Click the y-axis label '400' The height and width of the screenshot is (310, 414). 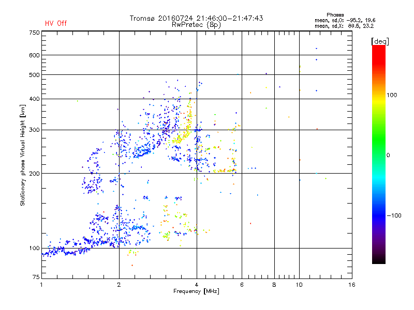click(x=34, y=99)
